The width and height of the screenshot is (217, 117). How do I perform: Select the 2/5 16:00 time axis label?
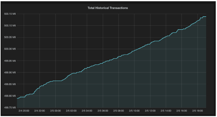tap(182, 111)
